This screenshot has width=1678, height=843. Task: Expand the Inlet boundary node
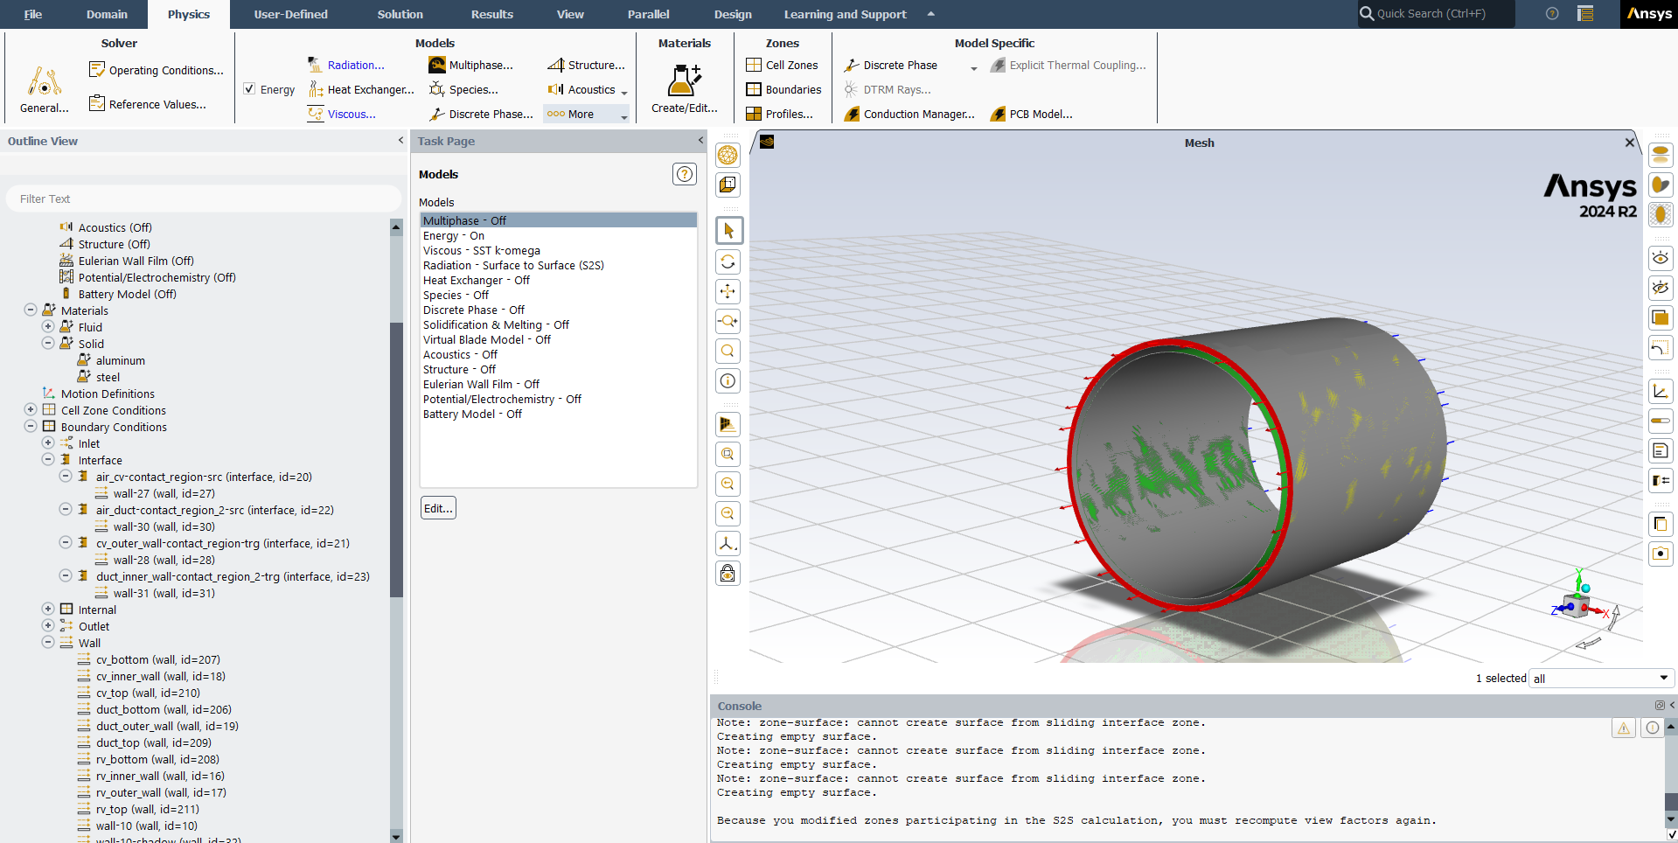48,442
